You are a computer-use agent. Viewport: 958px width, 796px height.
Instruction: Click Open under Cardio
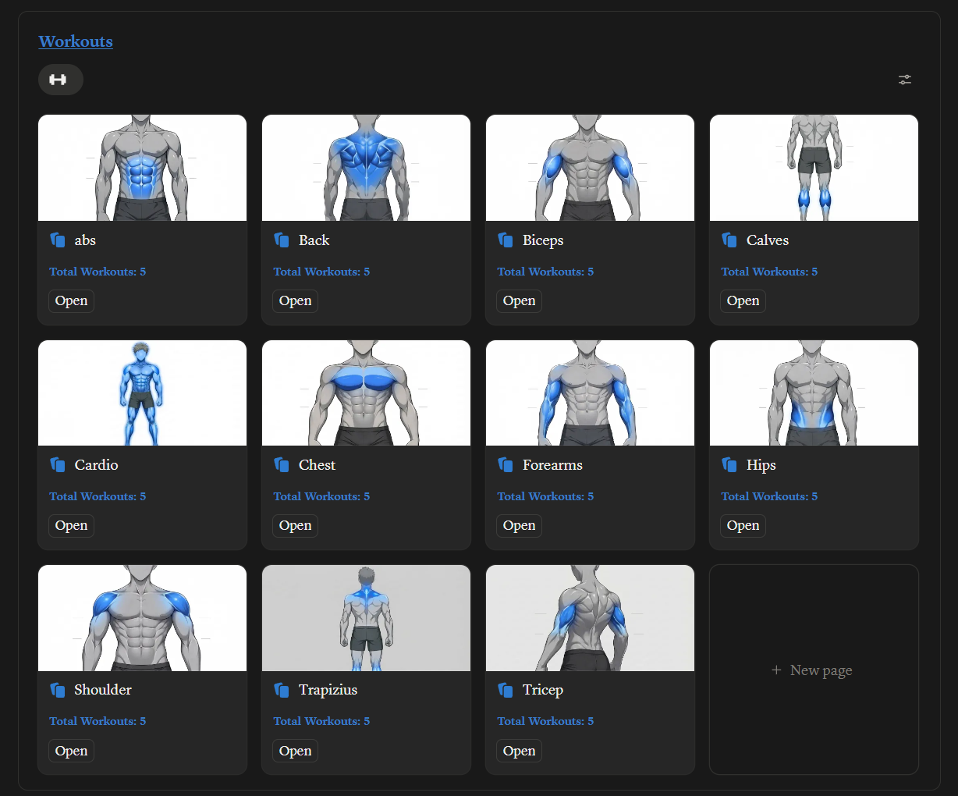click(x=71, y=526)
